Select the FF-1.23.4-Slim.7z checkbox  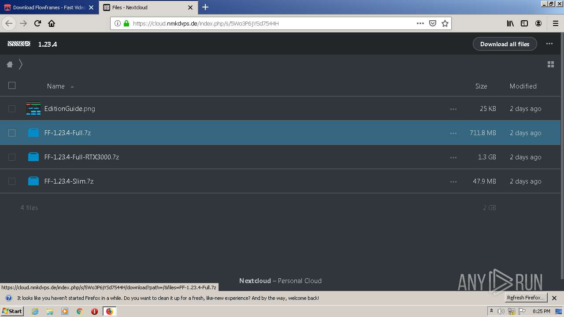pyautogui.click(x=12, y=181)
